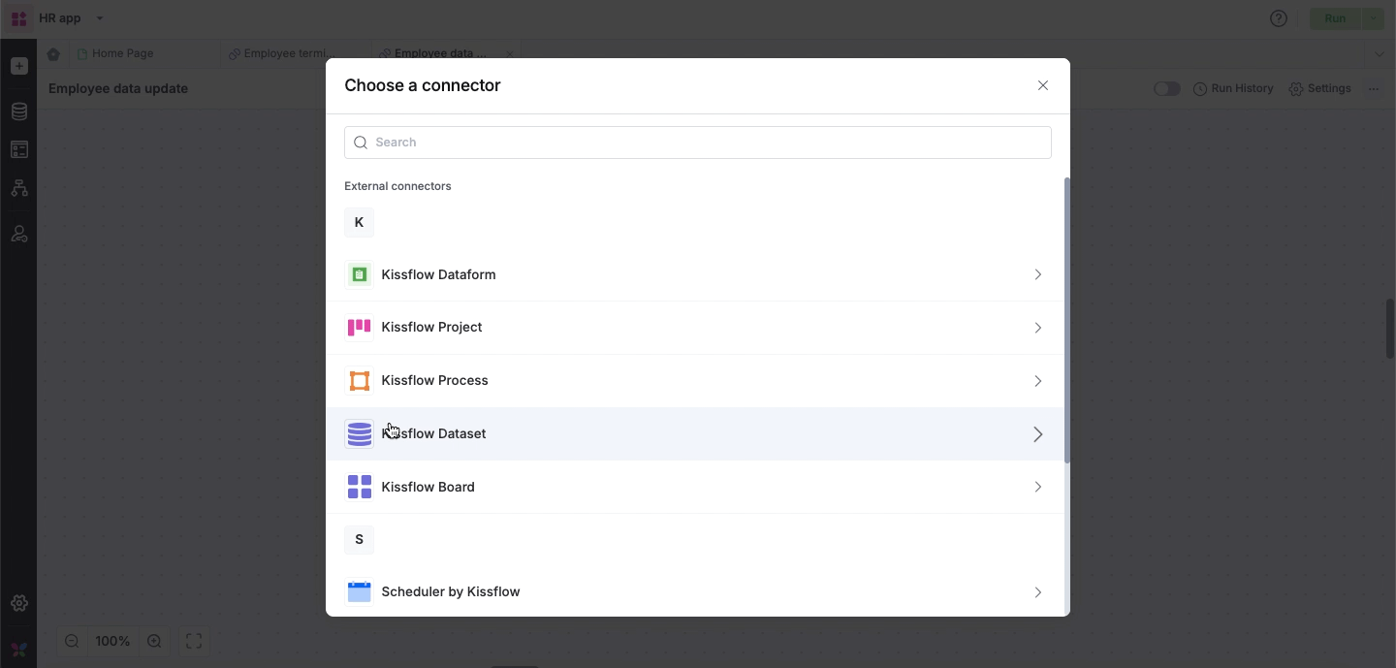Click the purple Kissflow Dataset database icon

coord(359,434)
